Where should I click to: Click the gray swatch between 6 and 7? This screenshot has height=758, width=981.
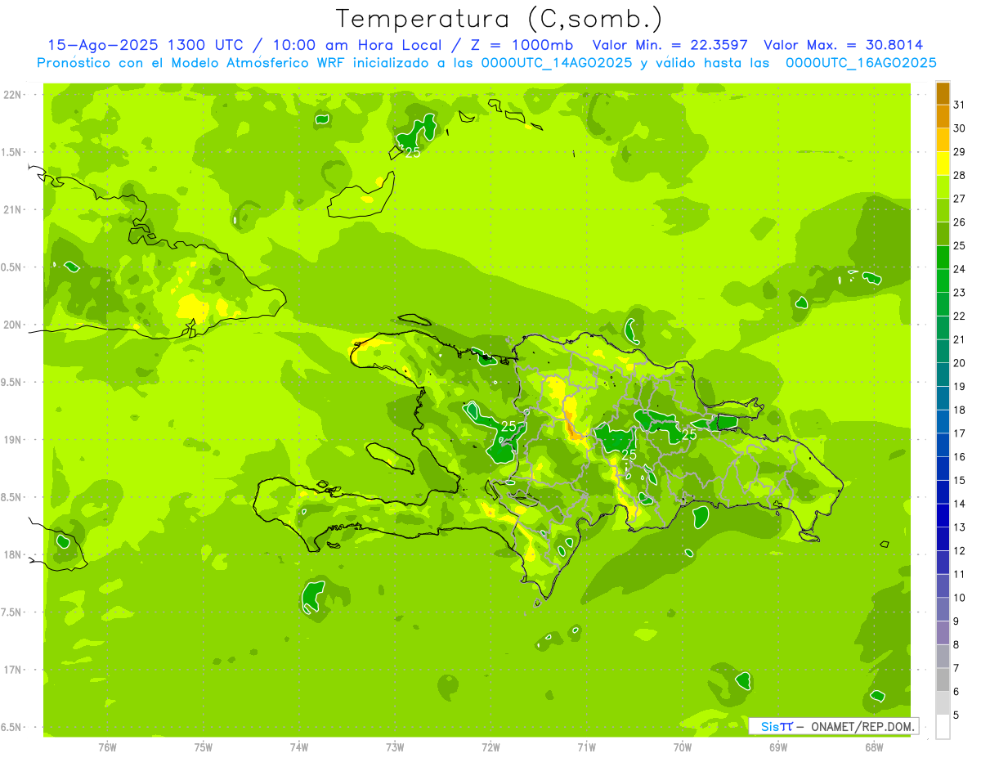click(x=943, y=680)
